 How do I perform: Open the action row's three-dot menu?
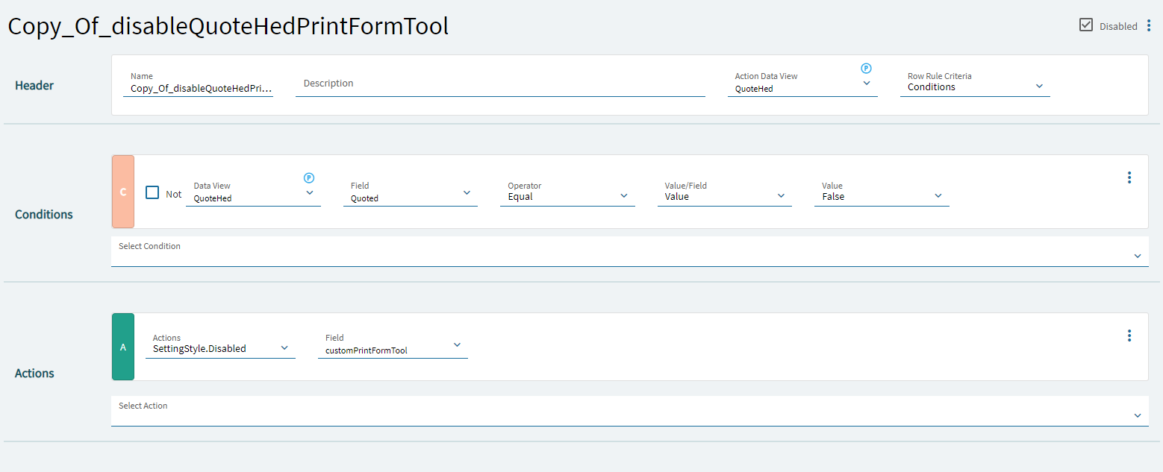point(1129,336)
